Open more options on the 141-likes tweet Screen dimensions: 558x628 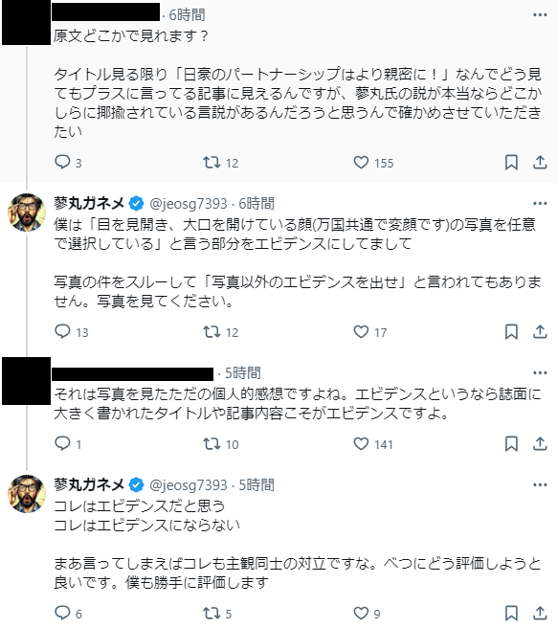click(540, 372)
